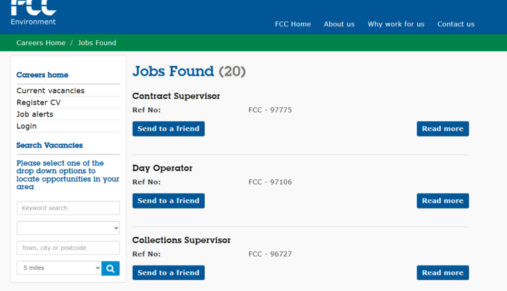Click Careers Home breadcrumb link

[x=41, y=43]
